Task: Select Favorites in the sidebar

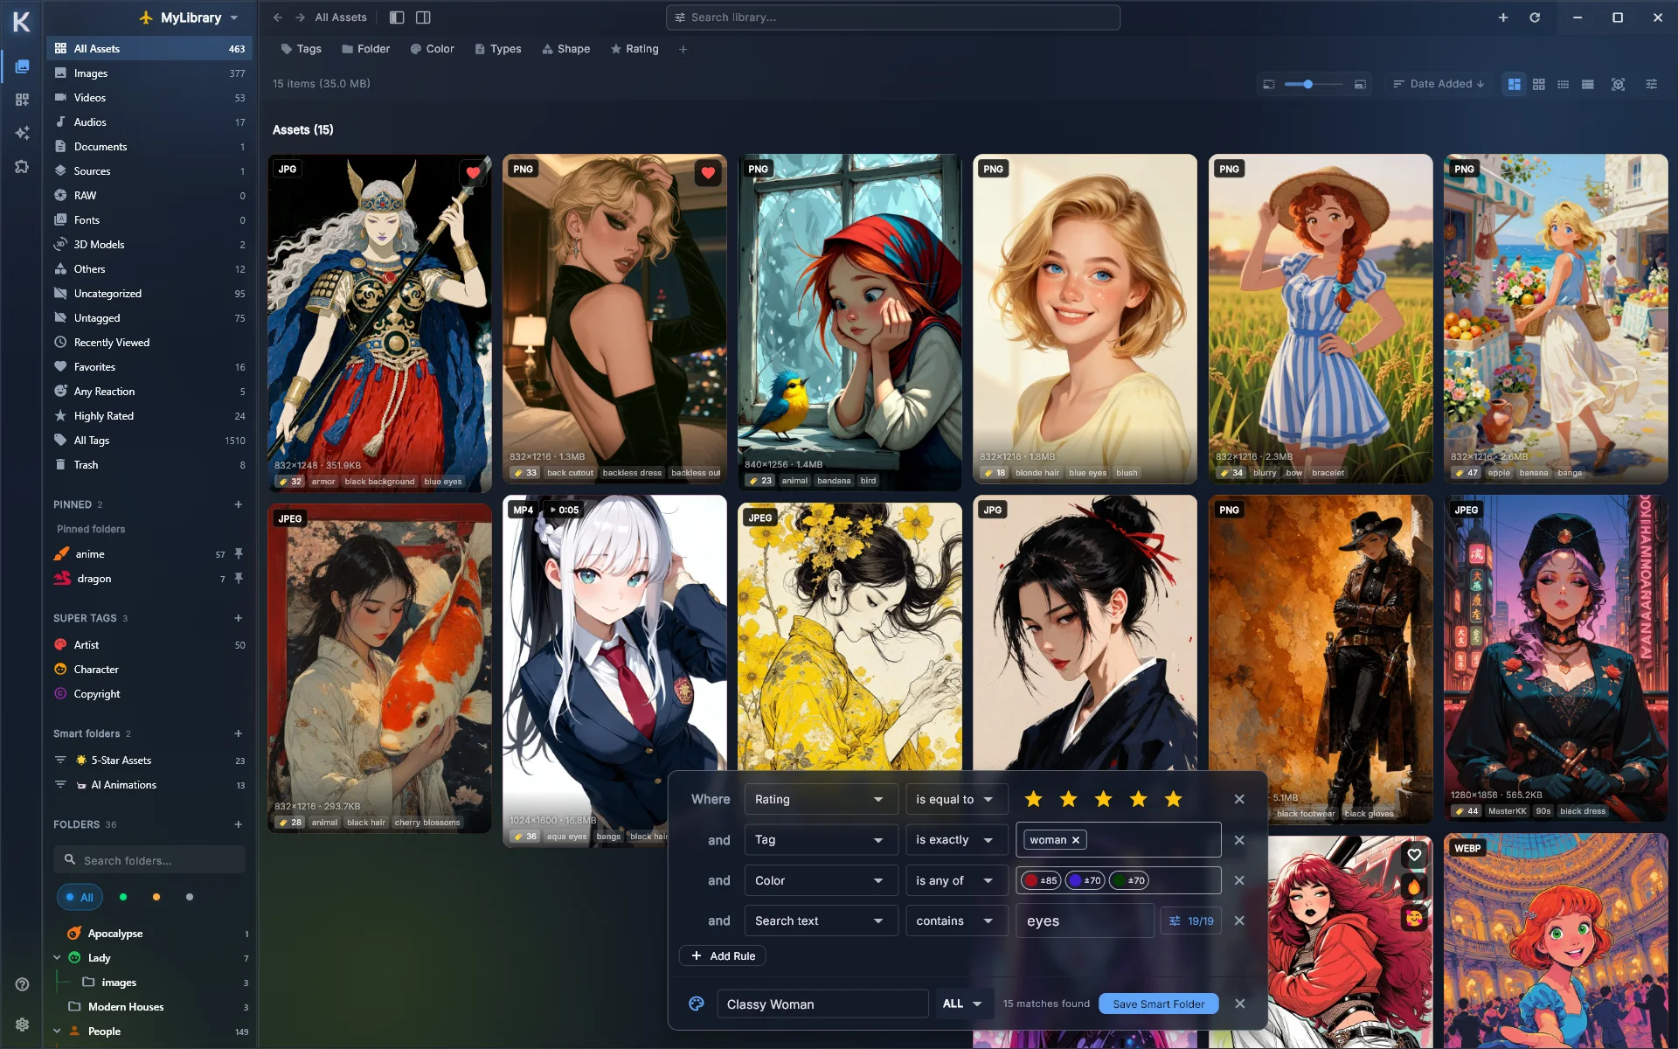Action: [x=149, y=367]
